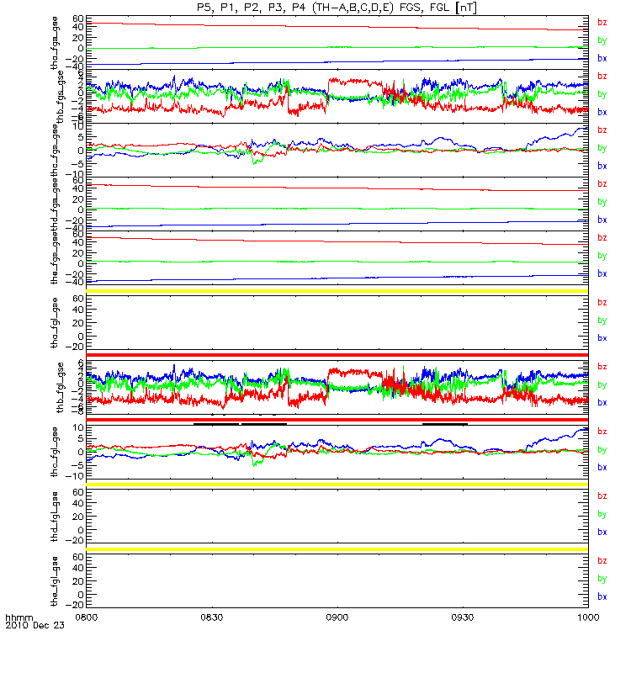Click the 'tha_fgl_gse' y-axis label
The image size is (631, 673).
[55, 323]
